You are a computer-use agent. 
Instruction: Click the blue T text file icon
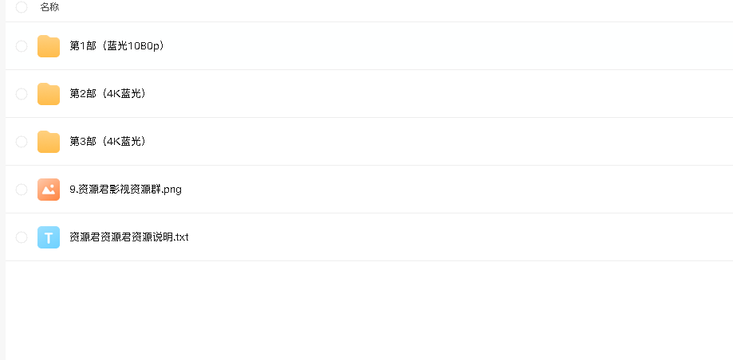click(x=49, y=237)
